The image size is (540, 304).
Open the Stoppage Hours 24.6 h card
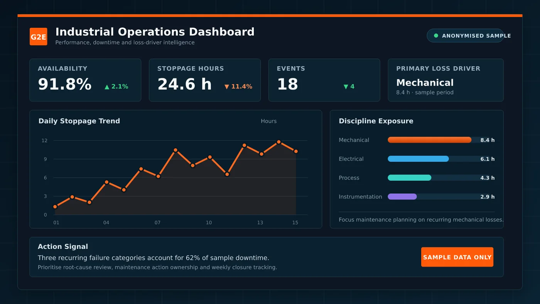[205, 80]
